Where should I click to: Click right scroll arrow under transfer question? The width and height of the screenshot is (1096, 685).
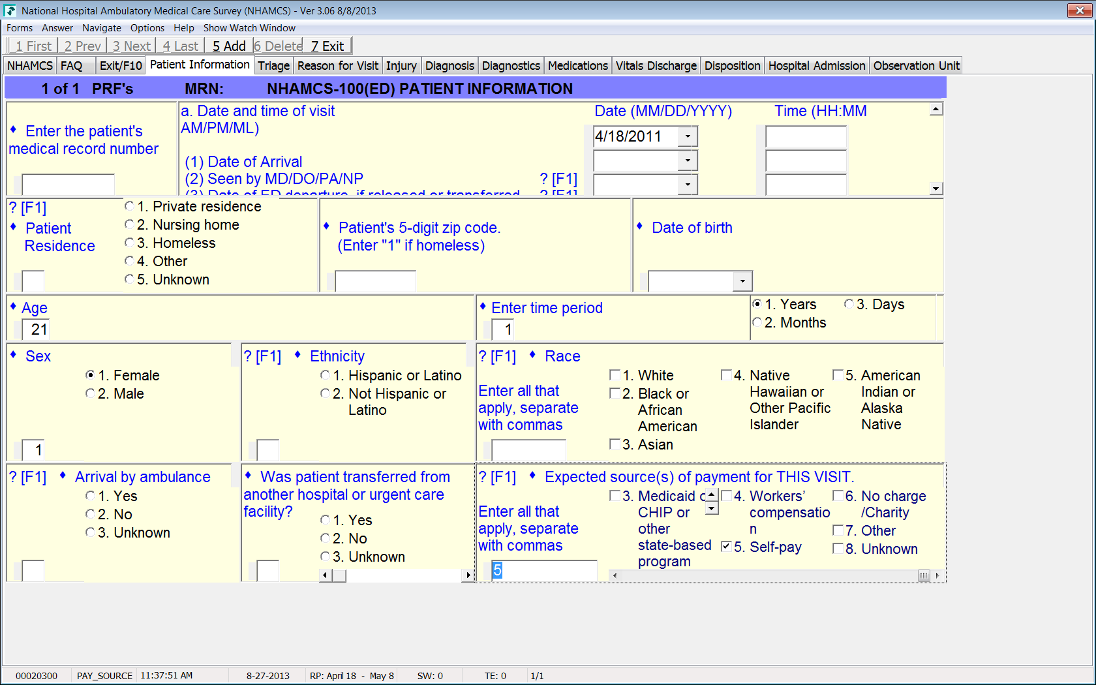pos(468,575)
